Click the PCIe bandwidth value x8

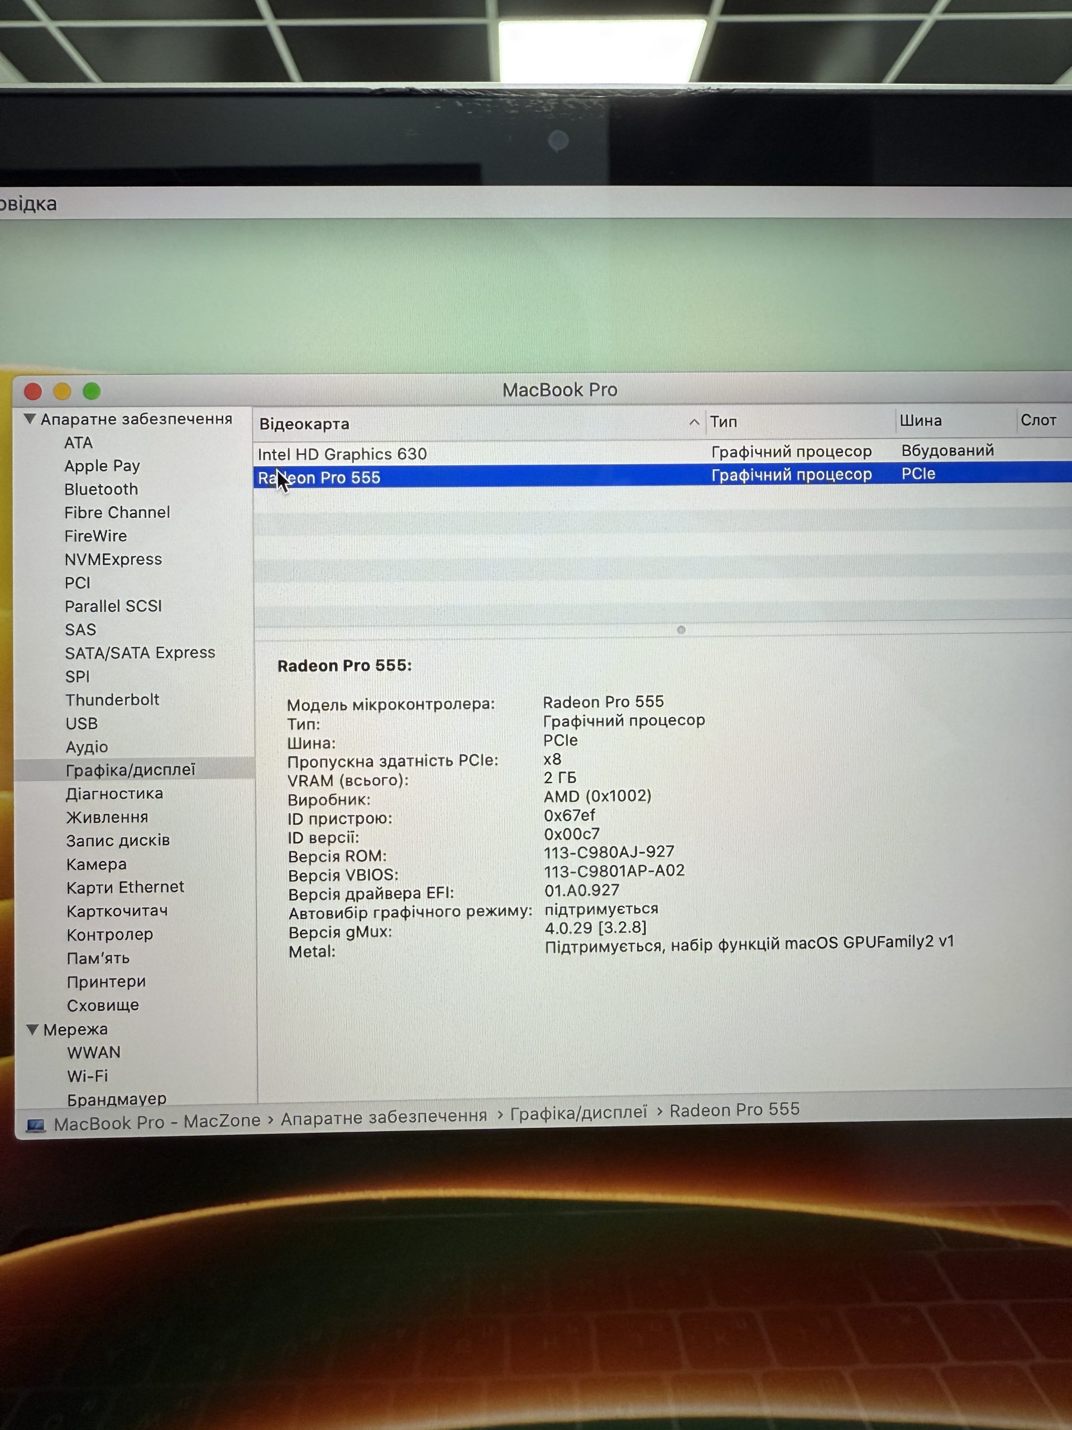click(x=553, y=759)
